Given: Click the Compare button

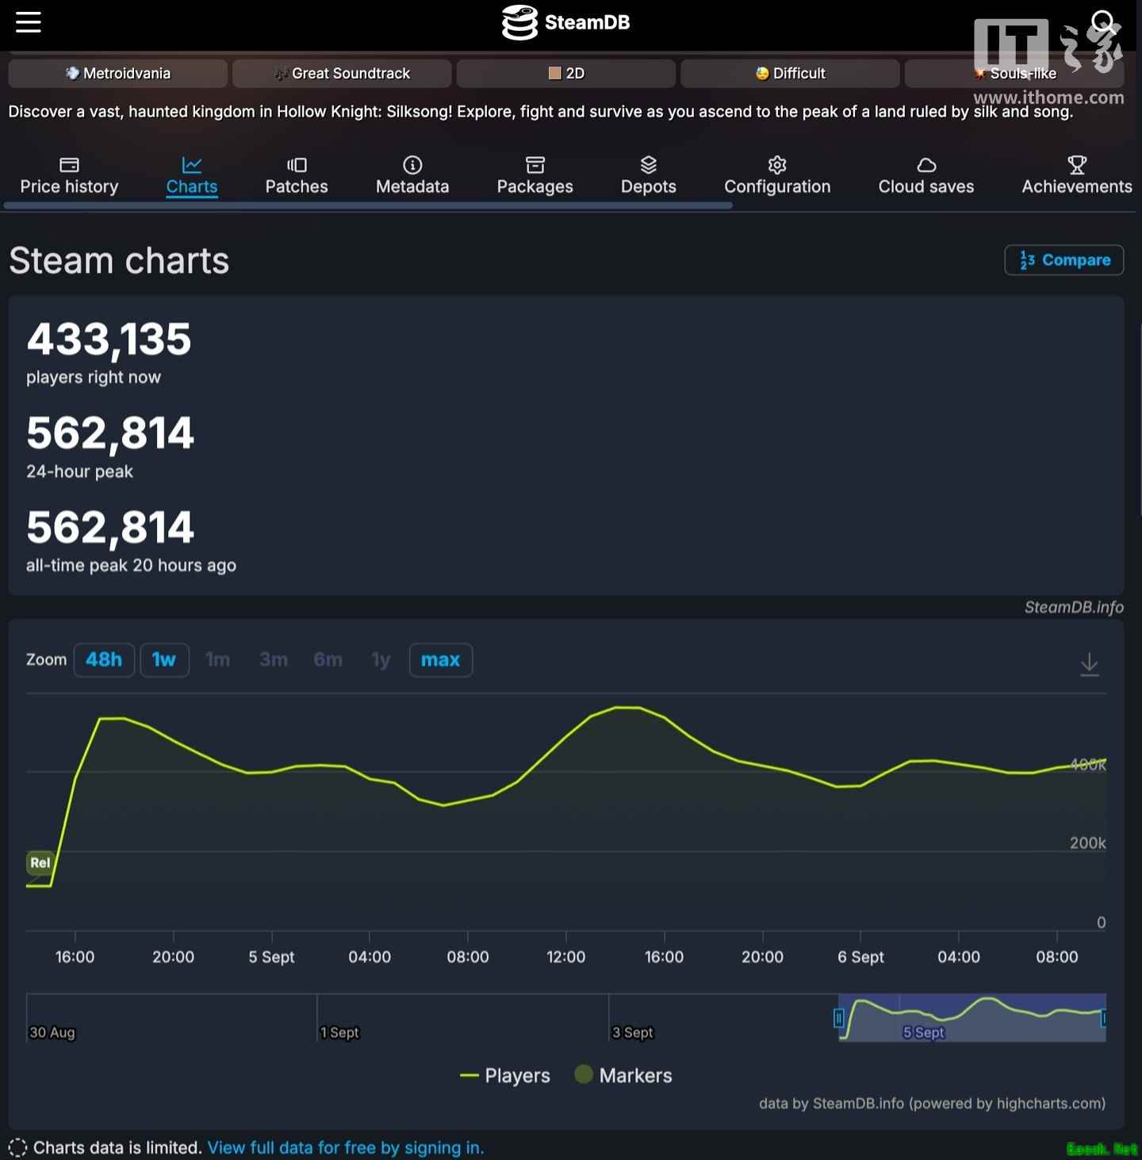Looking at the screenshot, I should (1063, 259).
